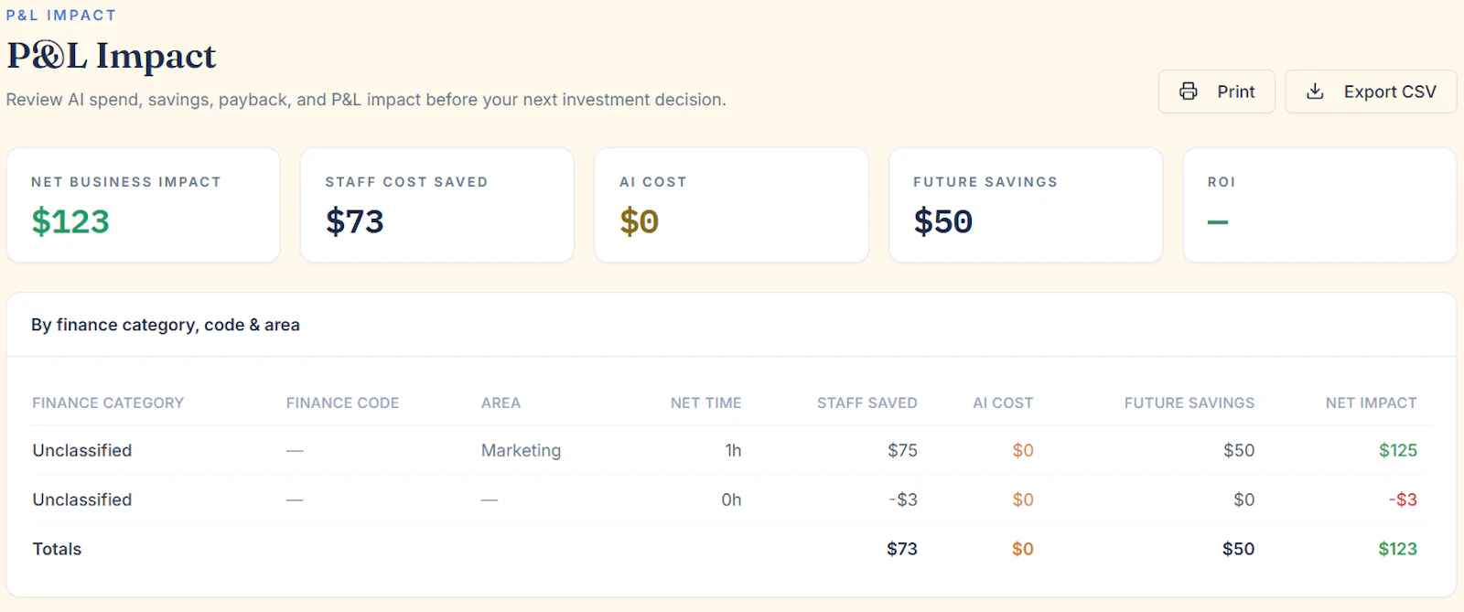
Task: Click the $50 total future savings
Action: 1238,549
